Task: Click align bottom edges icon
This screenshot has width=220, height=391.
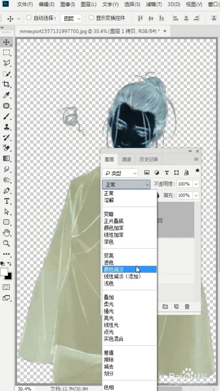Action: (161, 18)
